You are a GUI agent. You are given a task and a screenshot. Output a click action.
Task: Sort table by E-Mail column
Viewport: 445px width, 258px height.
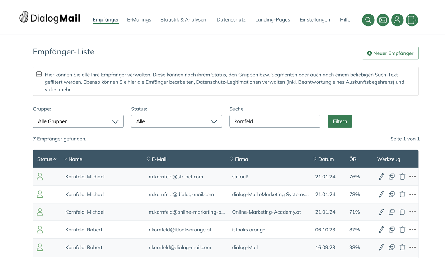tap(156, 159)
